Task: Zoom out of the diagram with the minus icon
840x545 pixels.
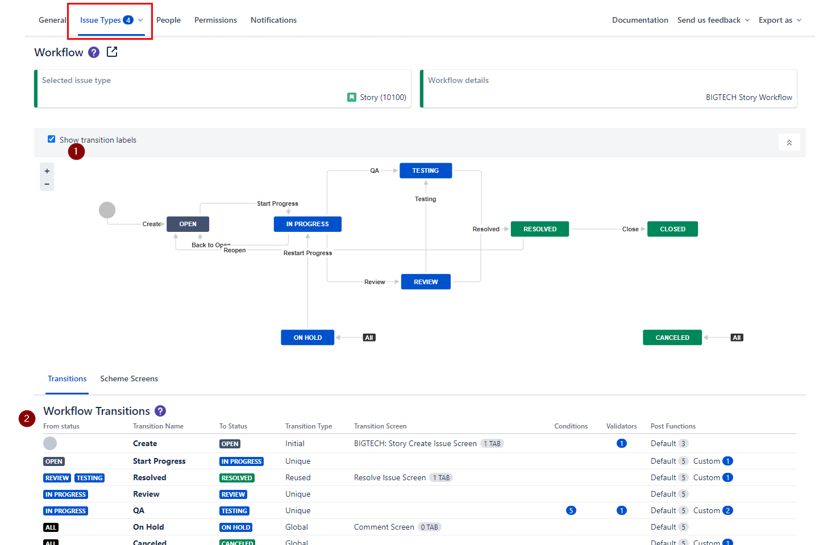Action: pyautogui.click(x=47, y=184)
